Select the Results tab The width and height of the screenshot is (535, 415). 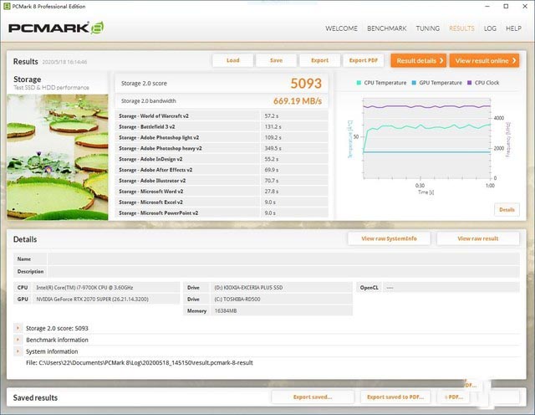point(461,28)
